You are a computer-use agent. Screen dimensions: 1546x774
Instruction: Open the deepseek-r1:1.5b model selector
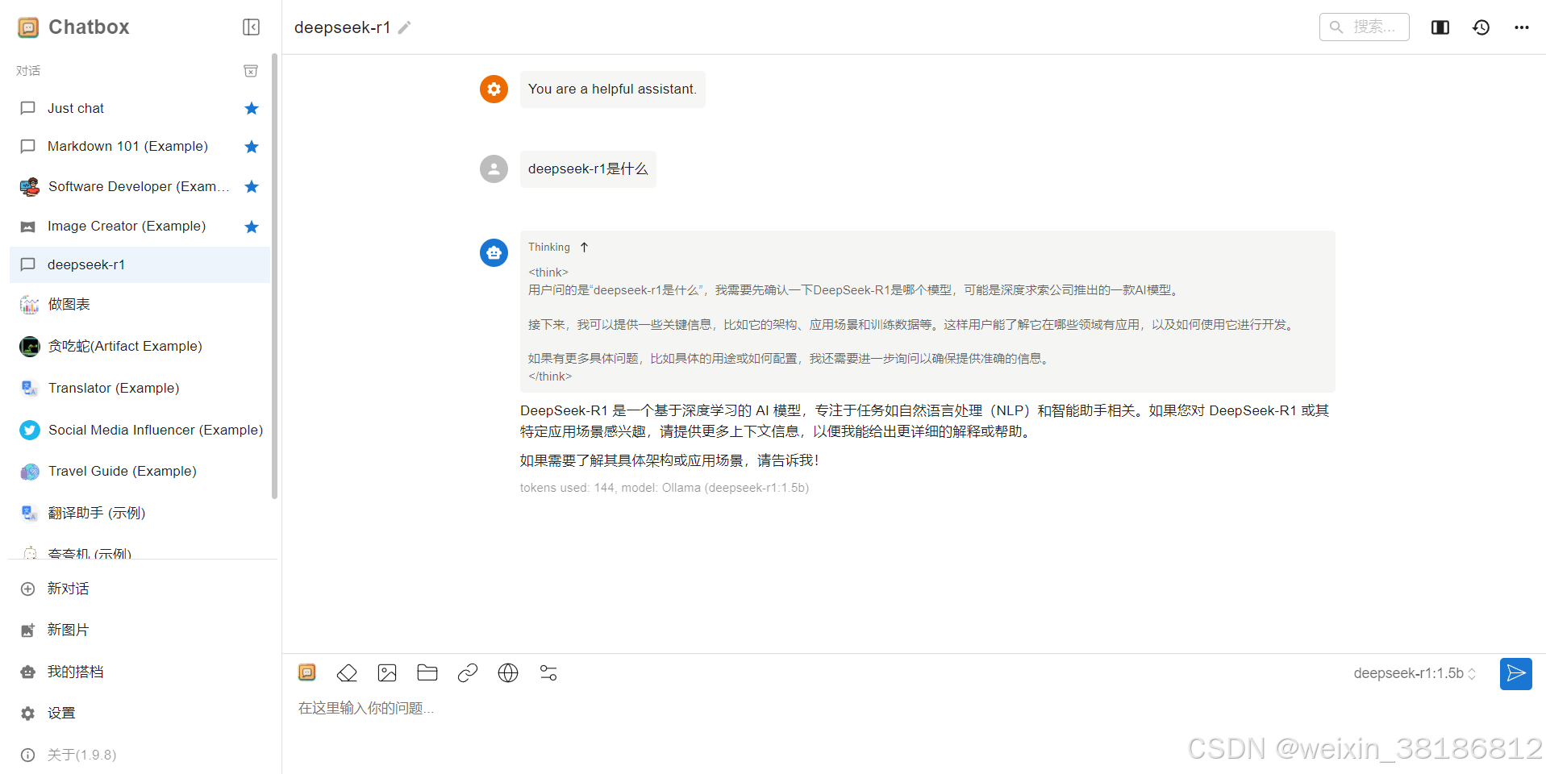coord(1415,673)
